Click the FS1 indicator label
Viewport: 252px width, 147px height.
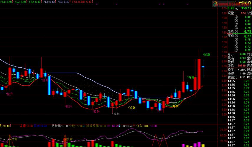coord(6,2)
